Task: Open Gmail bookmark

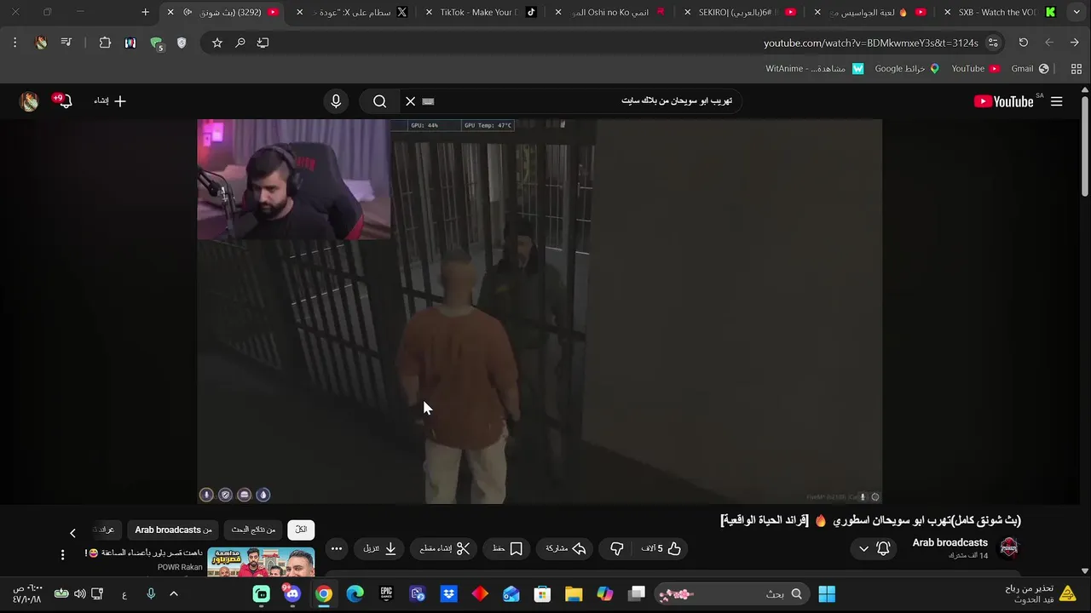Action: [x=1030, y=69]
